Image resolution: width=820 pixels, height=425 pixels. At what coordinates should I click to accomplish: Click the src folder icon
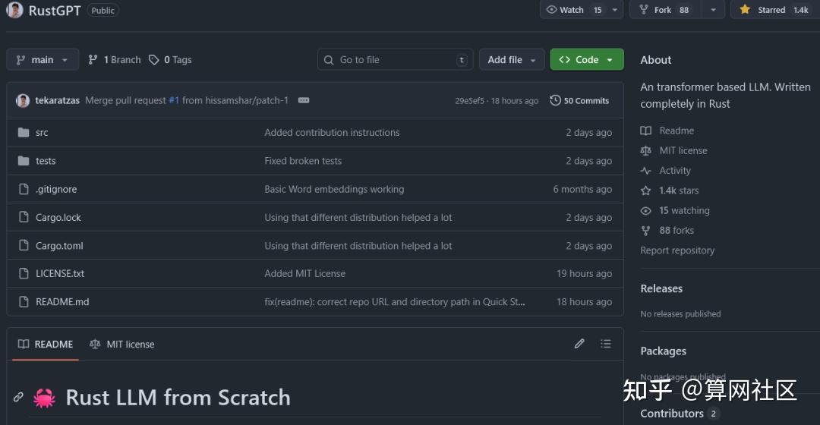pyautogui.click(x=23, y=133)
